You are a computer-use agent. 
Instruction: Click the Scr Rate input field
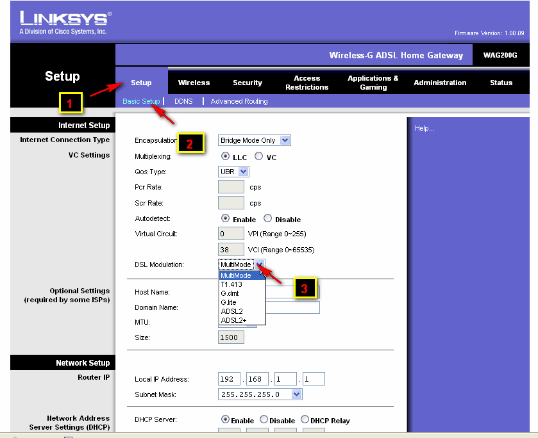(x=231, y=202)
